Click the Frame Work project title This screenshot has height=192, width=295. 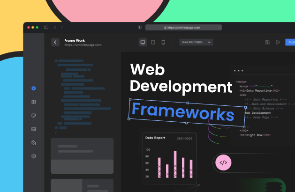coord(75,40)
